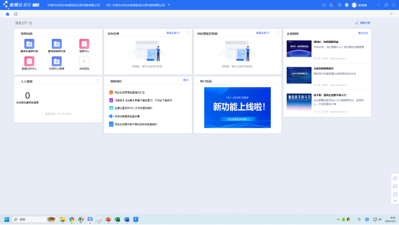Open the pink shortcut icon in the top row
Viewport: 399px width, 225px height.
click(84, 44)
